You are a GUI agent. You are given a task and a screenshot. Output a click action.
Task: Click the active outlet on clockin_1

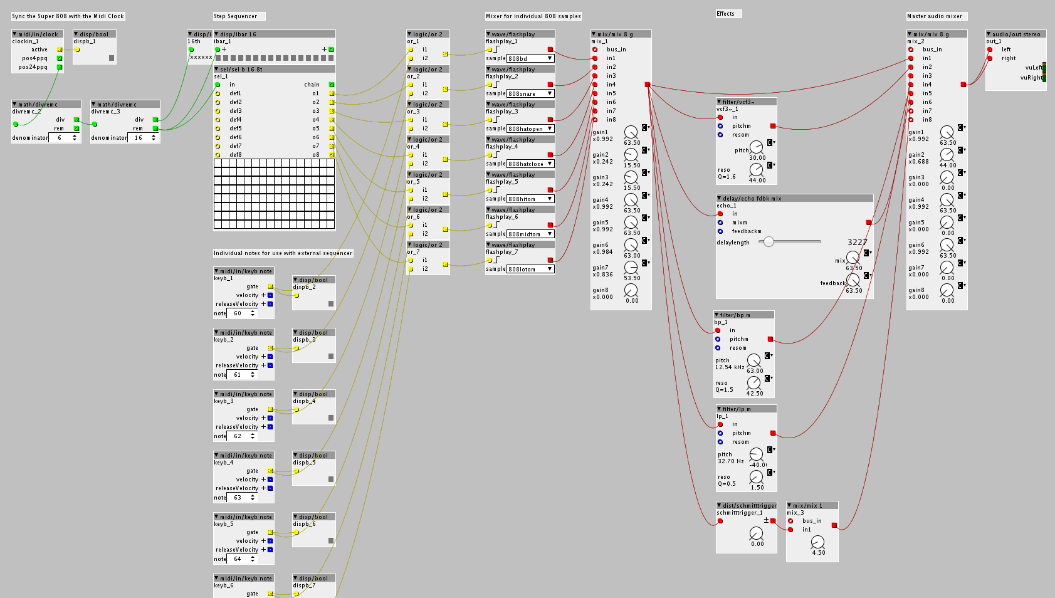coord(60,50)
